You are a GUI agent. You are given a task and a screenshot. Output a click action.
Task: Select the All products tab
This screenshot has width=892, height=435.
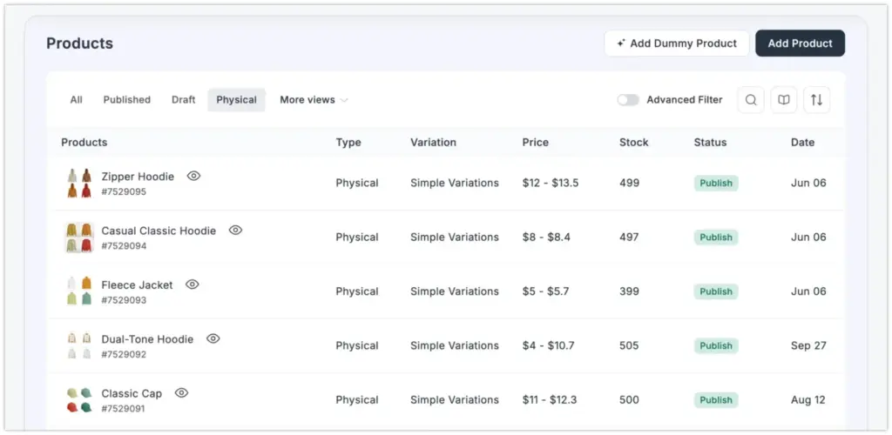tap(77, 100)
